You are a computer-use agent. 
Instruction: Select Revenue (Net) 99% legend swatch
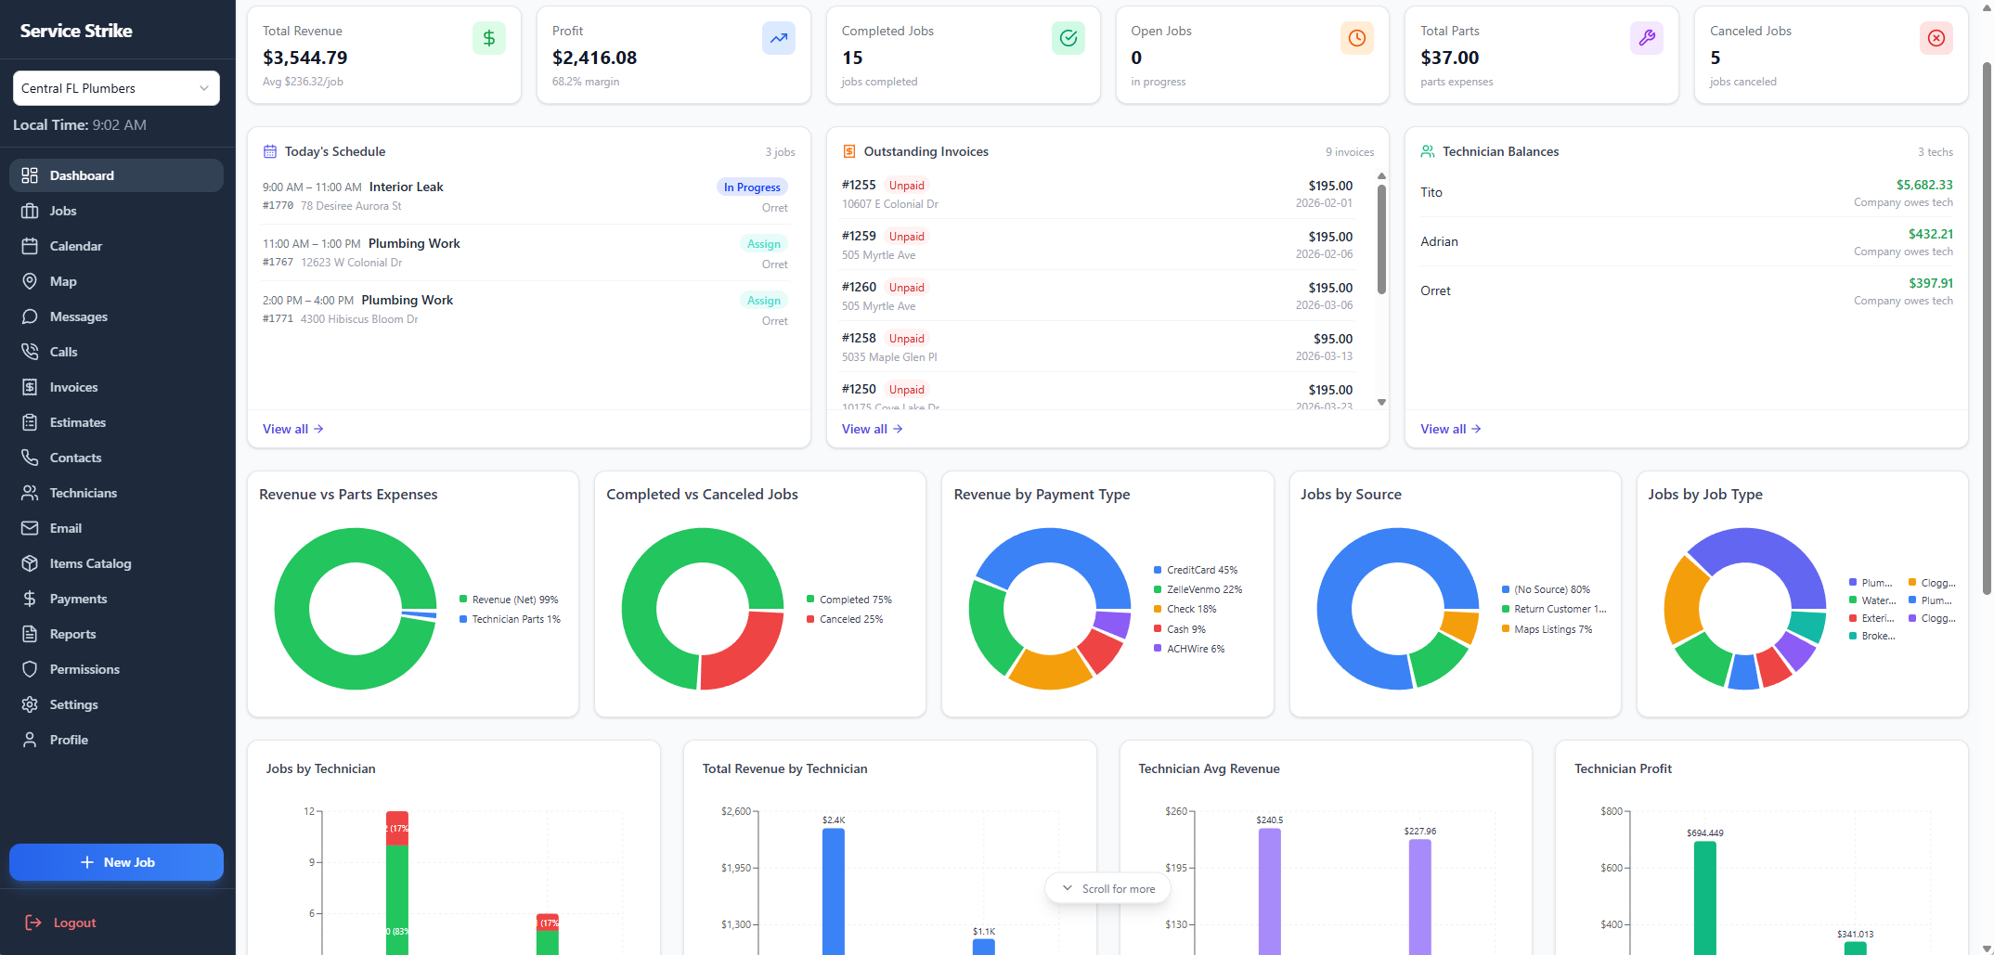(463, 600)
